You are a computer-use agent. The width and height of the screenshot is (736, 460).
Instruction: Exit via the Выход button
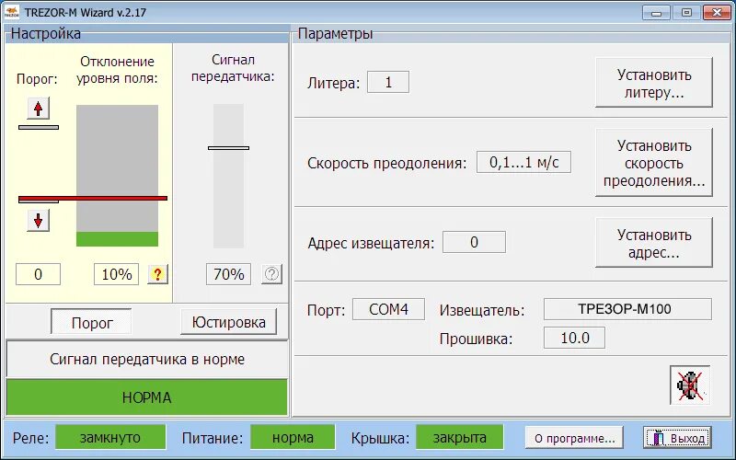(677, 439)
